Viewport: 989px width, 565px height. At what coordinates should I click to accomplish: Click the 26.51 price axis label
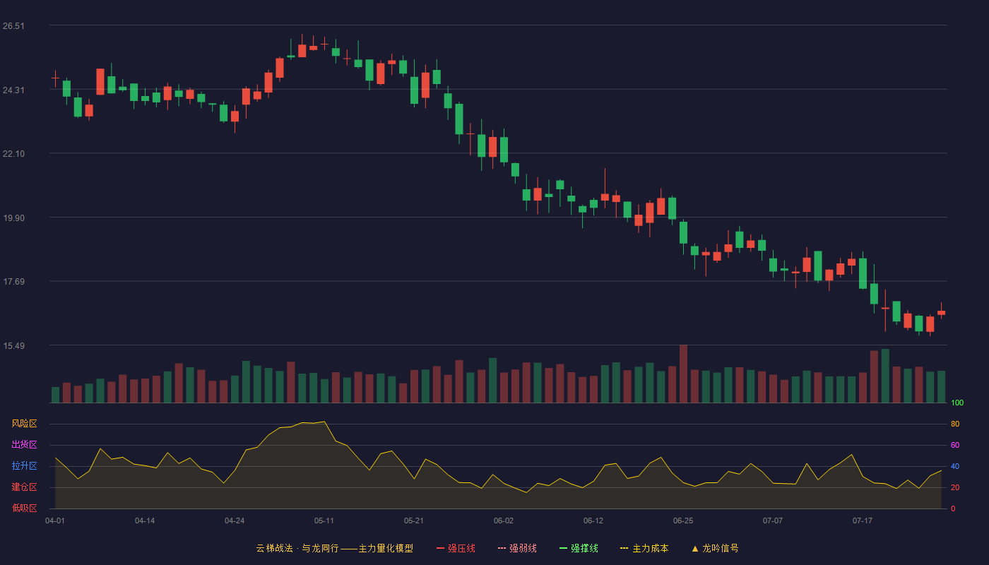point(13,26)
